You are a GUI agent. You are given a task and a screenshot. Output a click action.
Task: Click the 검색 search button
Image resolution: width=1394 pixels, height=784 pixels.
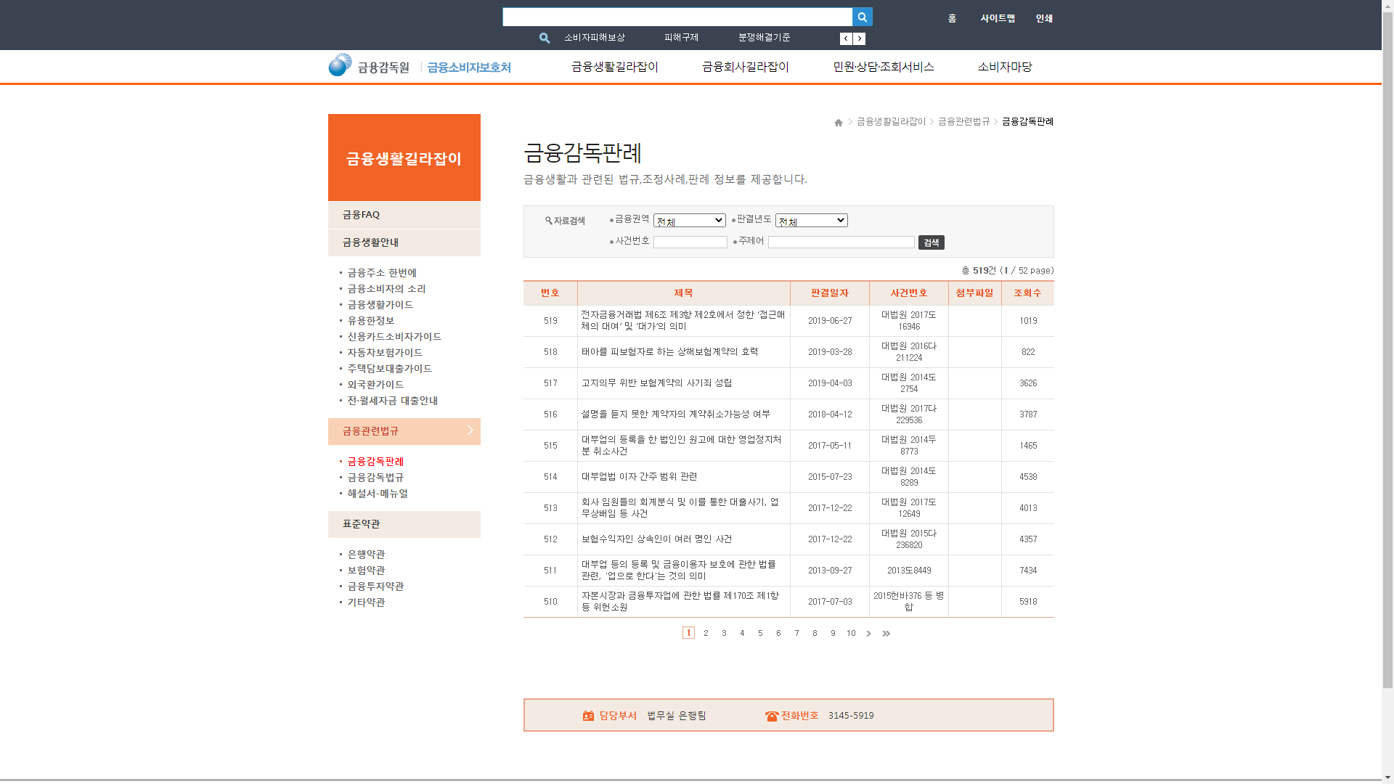[931, 242]
